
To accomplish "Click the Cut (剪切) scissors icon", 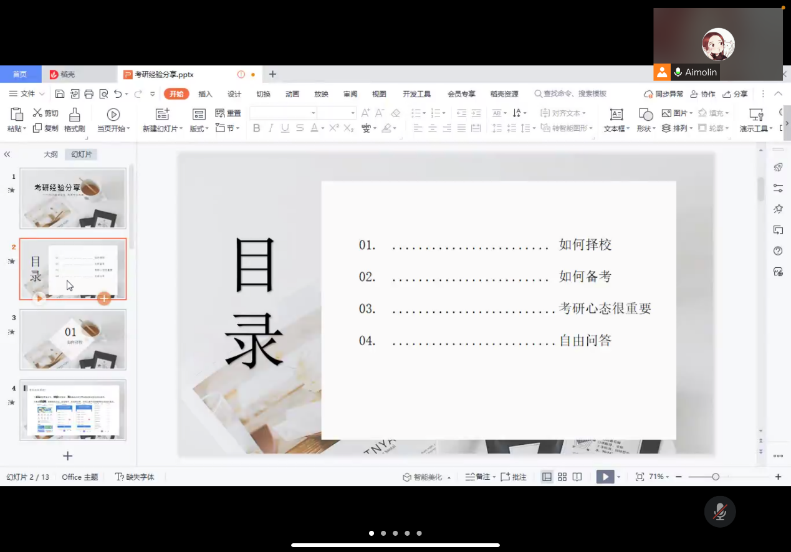I will (37, 113).
